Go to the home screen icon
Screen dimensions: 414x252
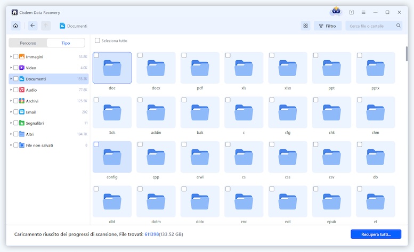[16, 26]
